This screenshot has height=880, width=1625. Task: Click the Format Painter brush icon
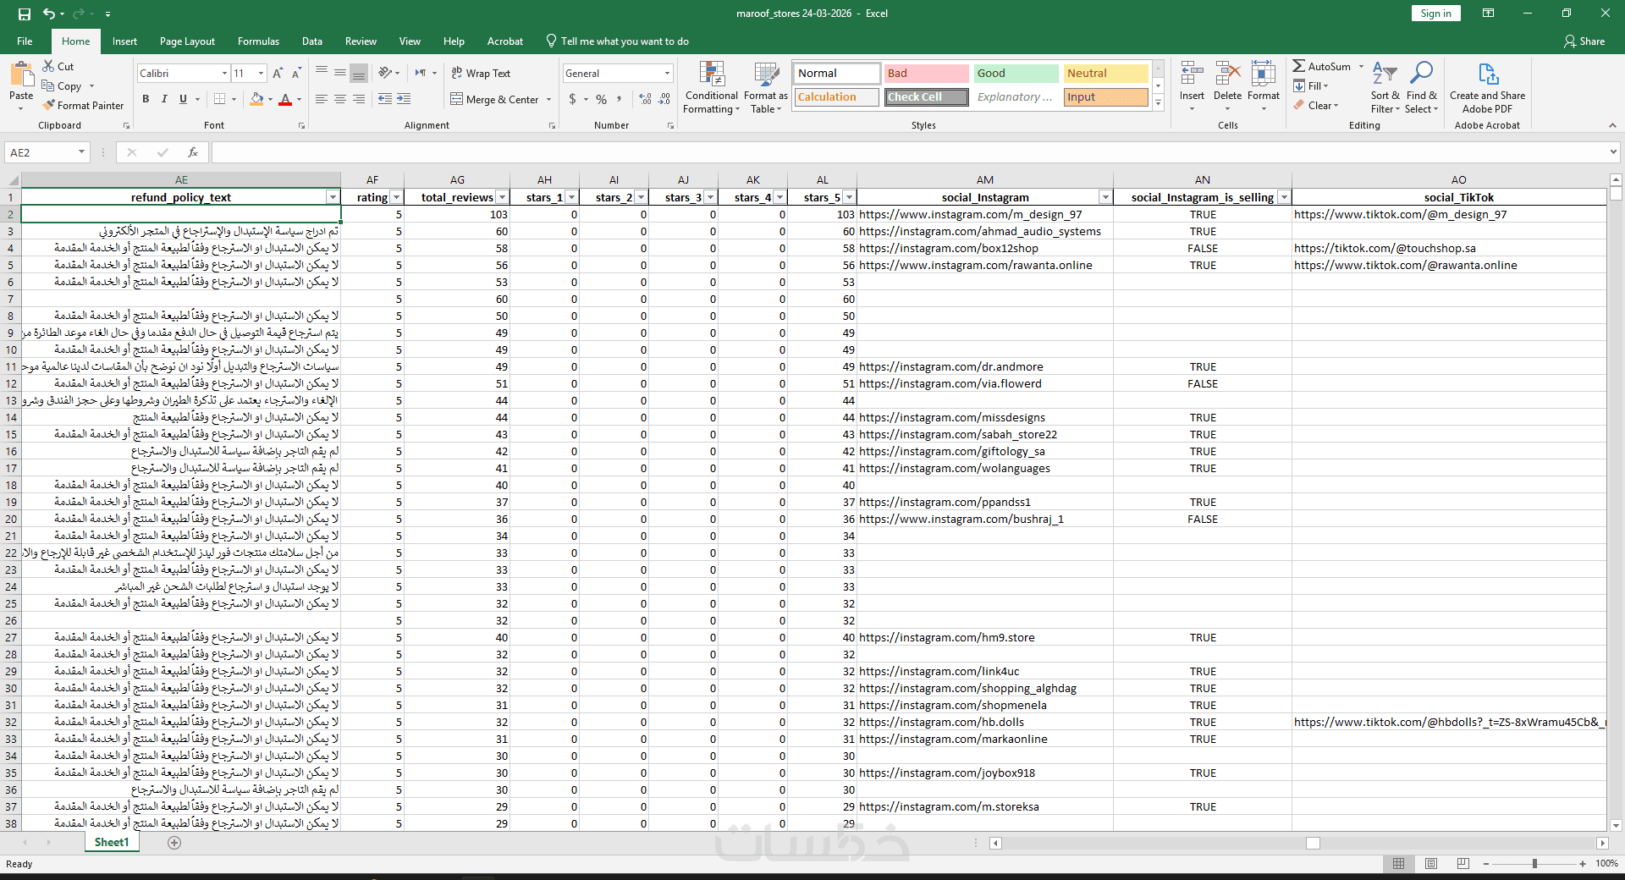click(x=49, y=106)
